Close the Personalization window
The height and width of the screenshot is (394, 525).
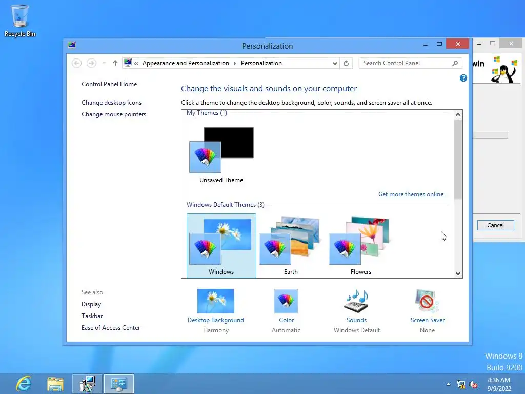click(x=458, y=44)
